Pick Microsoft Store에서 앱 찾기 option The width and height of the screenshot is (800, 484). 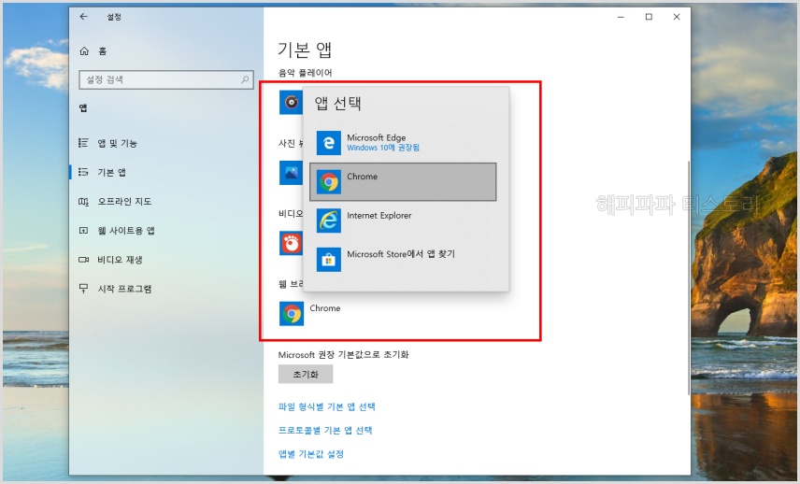coord(403,260)
